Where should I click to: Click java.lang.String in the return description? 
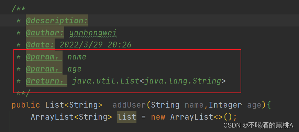pos(182,81)
